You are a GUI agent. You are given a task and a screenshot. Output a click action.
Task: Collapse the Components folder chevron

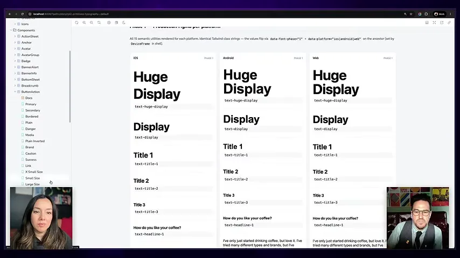11,30
